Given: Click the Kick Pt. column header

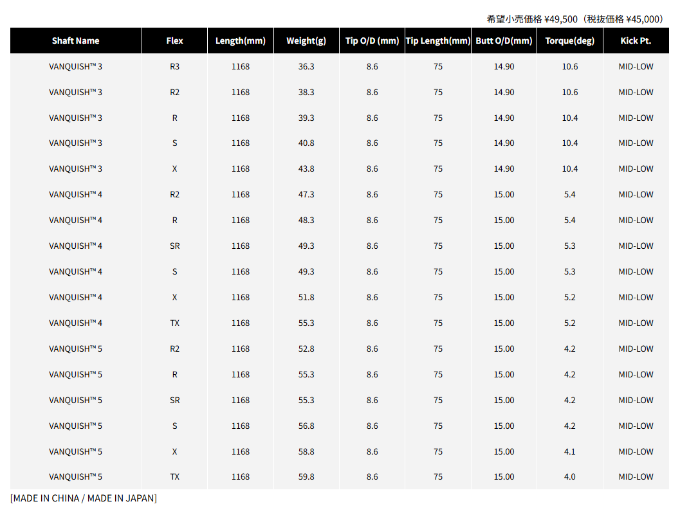Looking at the screenshot, I should (x=636, y=41).
